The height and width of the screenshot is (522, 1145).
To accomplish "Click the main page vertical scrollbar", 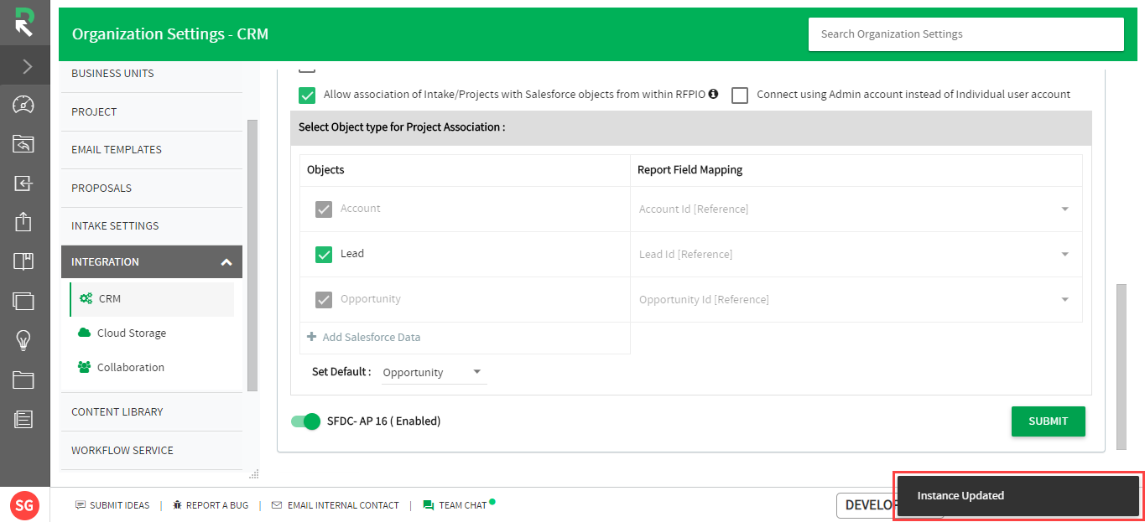I will click(1122, 366).
